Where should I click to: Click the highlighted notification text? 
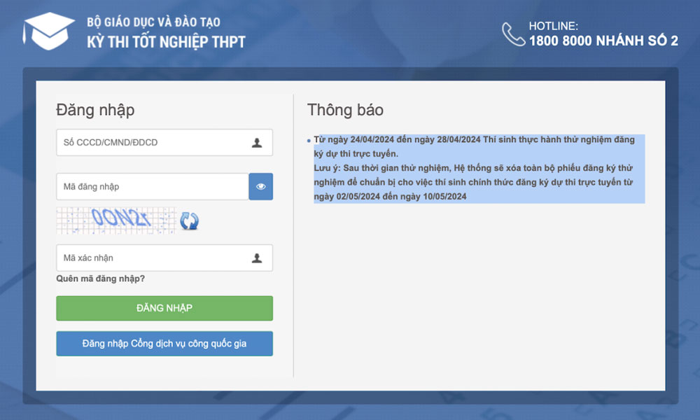(476, 168)
